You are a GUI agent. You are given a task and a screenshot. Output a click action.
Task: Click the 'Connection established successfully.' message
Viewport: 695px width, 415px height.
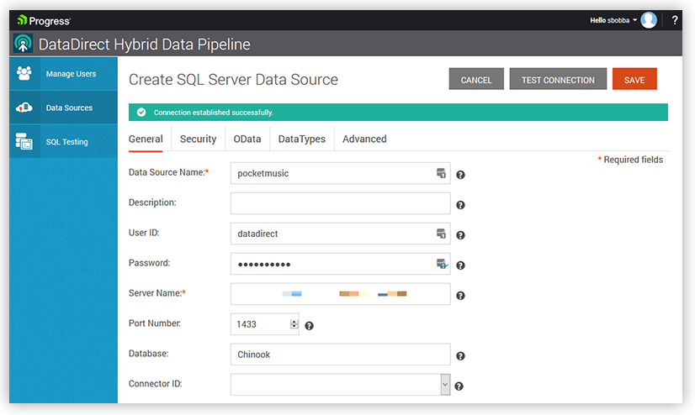click(213, 113)
